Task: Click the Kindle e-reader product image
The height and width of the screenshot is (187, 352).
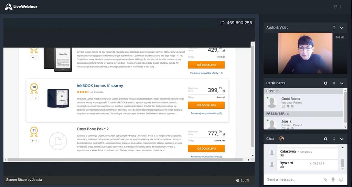Action: click(x=58, y=59)
